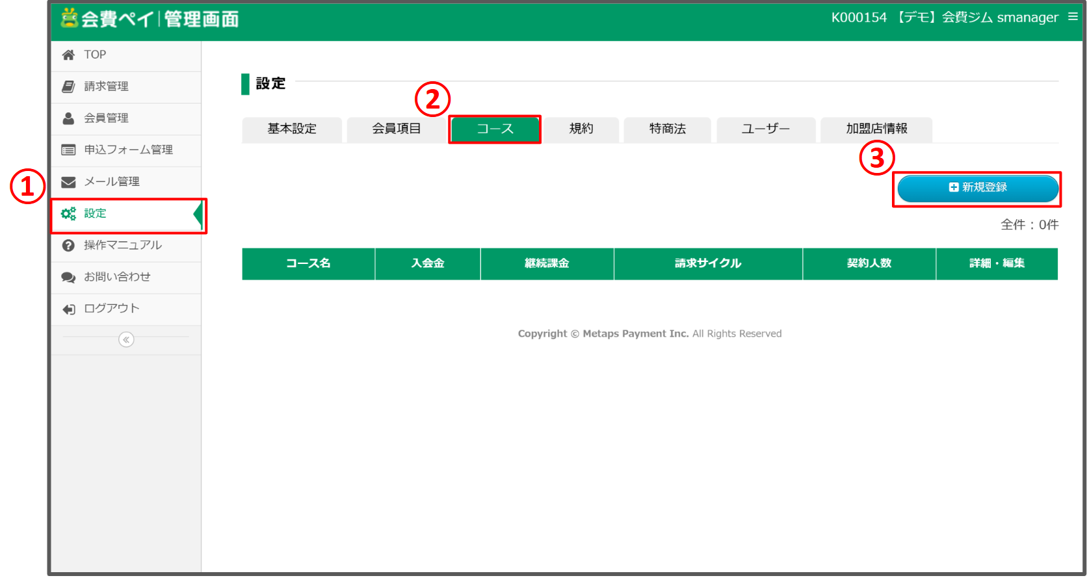Collapse the sidebar with the double chevron
The image size is (1087, 578).
point(126,339)
